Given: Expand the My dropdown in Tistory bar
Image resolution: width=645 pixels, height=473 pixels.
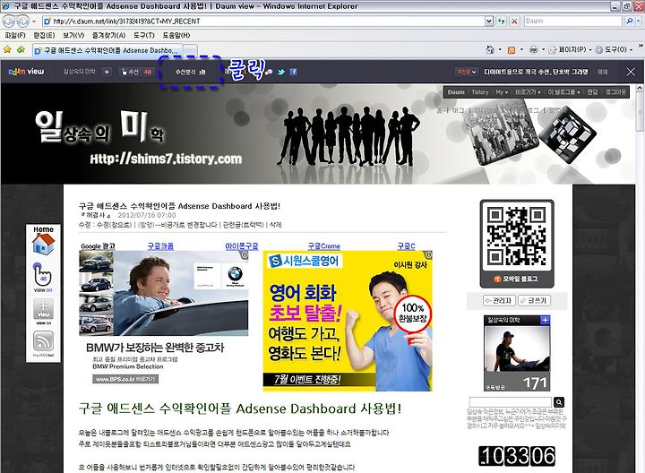Looking at the screenshot, I should pos(502,92).
